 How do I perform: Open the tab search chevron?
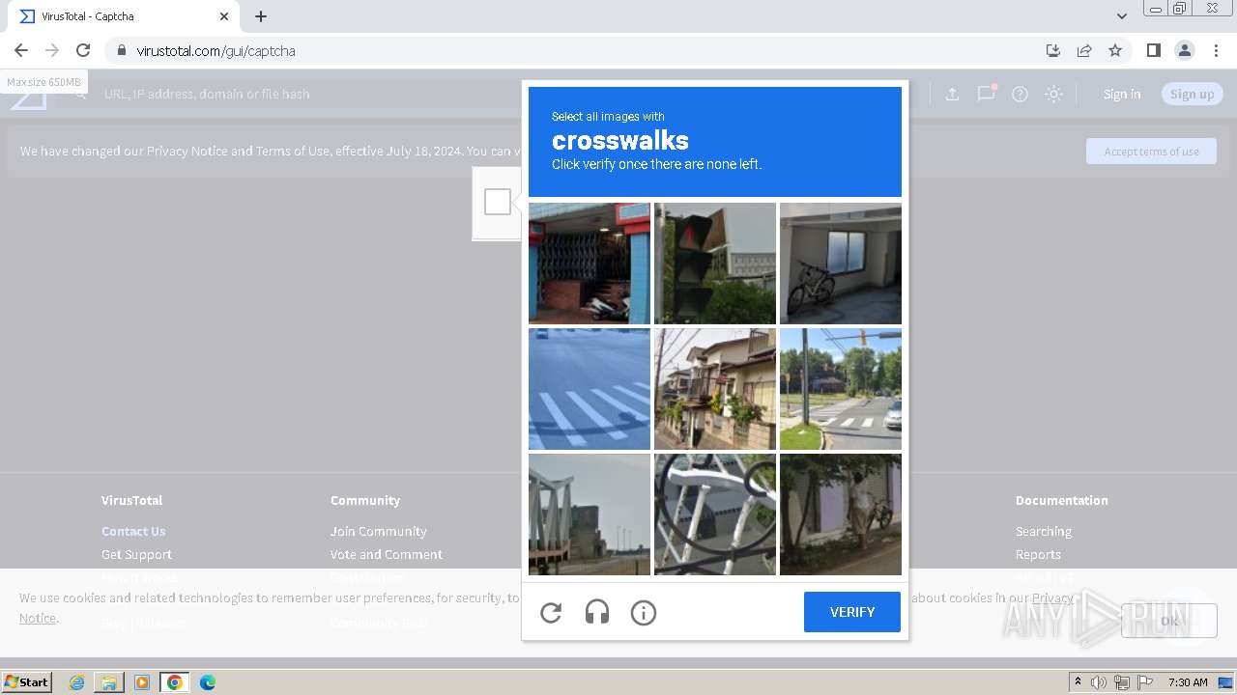point(1122,16)
